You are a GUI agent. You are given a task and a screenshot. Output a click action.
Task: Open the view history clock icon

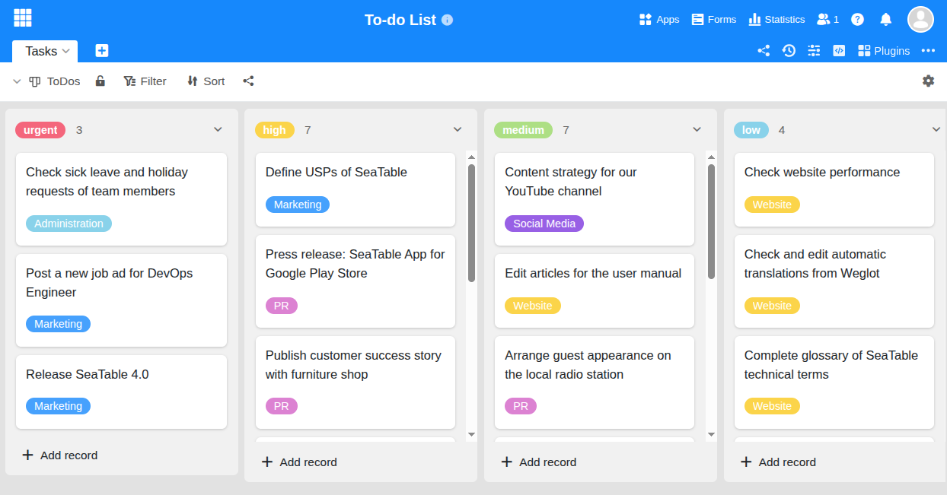tap(789, 51)
